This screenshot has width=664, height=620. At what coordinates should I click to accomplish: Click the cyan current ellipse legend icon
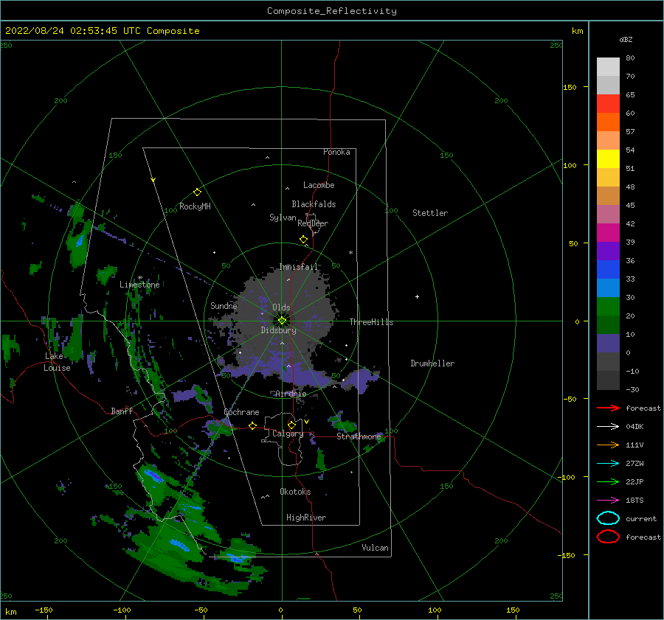(x=608, y=518)
